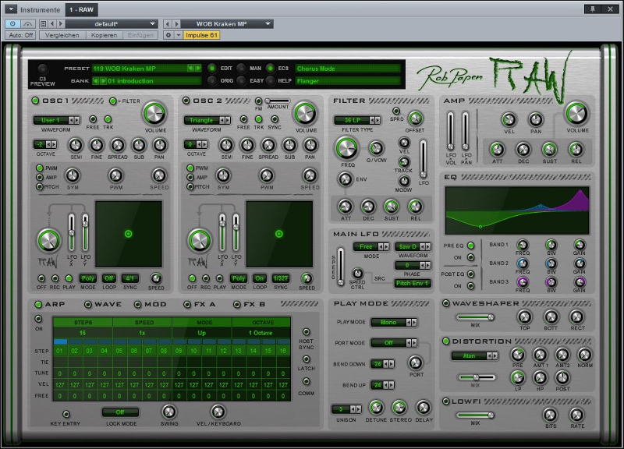This screenshot has width=624, height=449.
Task: Click the Filter Q/VOW knob
Action: [376, 148]
